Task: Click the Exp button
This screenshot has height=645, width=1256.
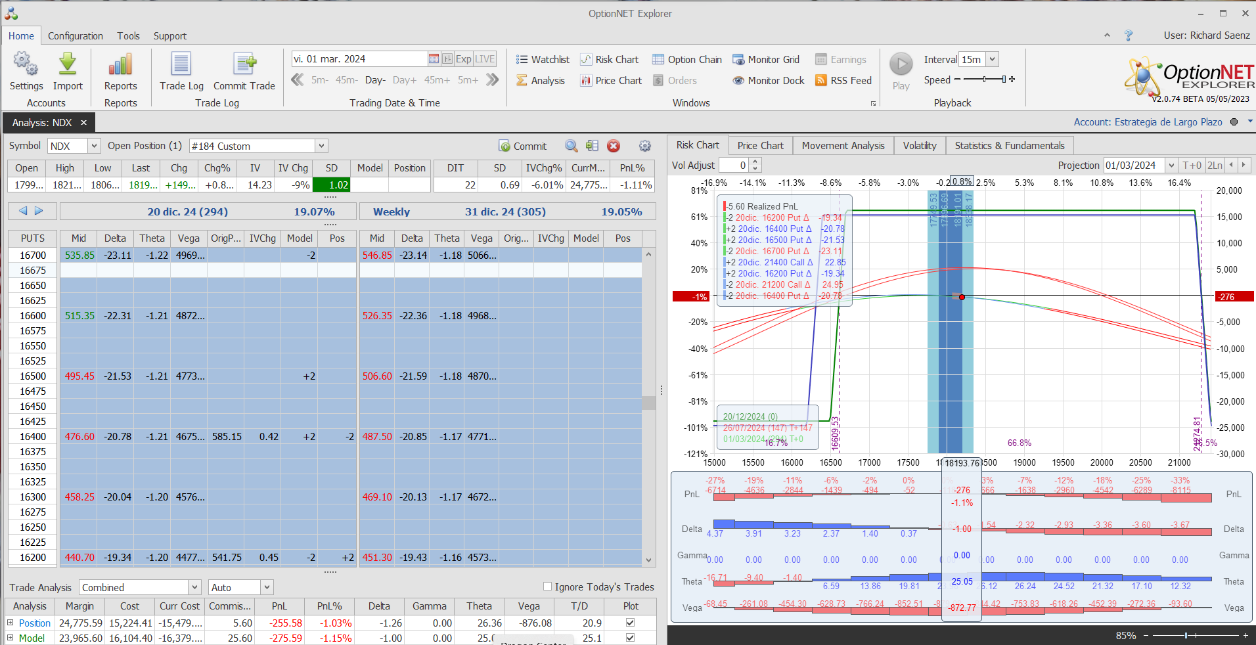Action: coord(463,59)
